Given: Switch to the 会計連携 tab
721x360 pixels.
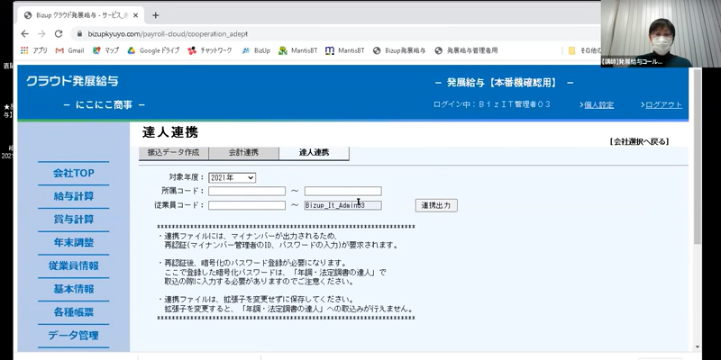Looking at the screenshot, I should pyautogui.click(x=243, y=153).
